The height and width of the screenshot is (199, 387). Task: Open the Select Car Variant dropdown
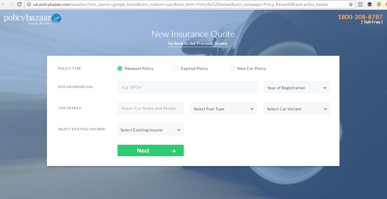pos(297,109)
